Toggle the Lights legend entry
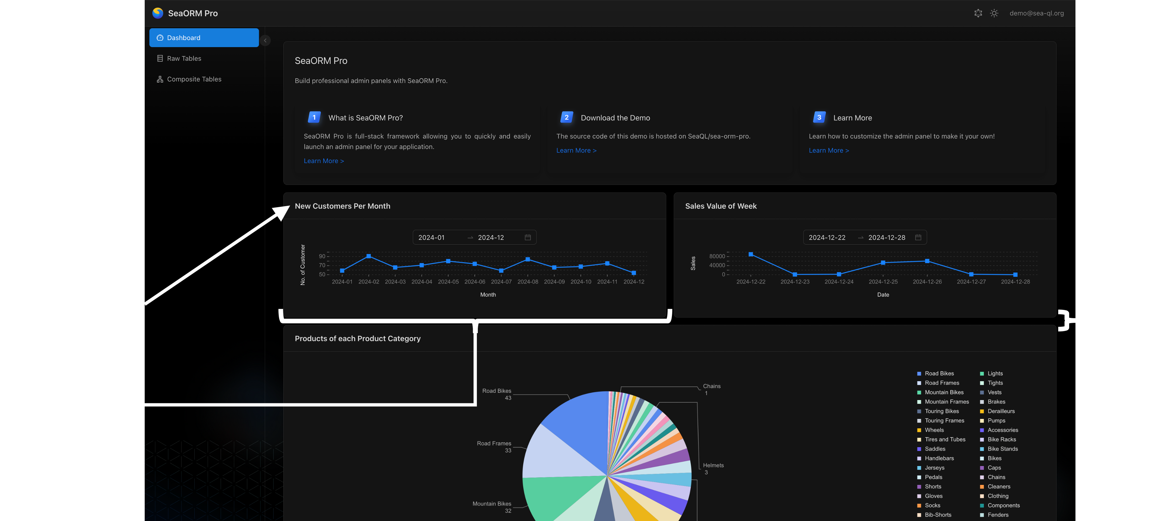The image size is (1171, 521). pyautogui.click(x=994, y=374)
